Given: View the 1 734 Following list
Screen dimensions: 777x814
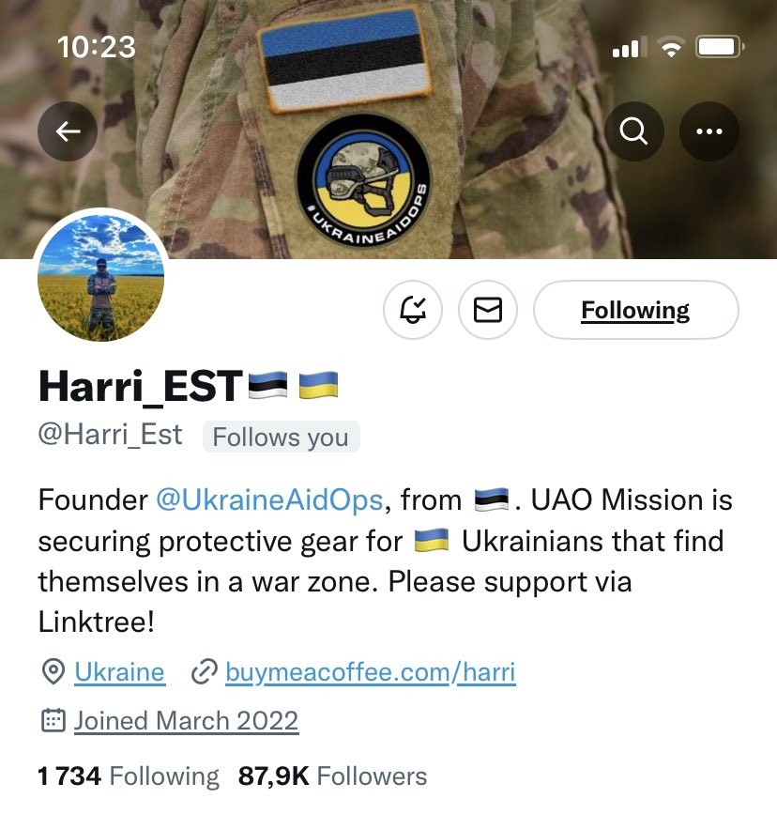Looking at the screenshot, I should click(129, 776).
